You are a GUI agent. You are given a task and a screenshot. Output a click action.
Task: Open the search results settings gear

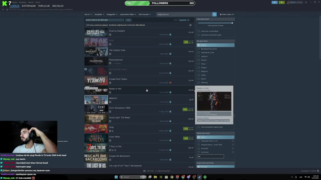click(x=190, y=25)
